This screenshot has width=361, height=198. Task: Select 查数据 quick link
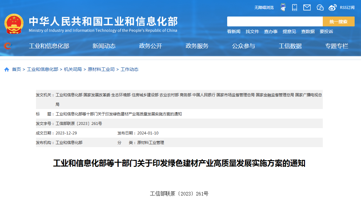(x=308, y=31)
